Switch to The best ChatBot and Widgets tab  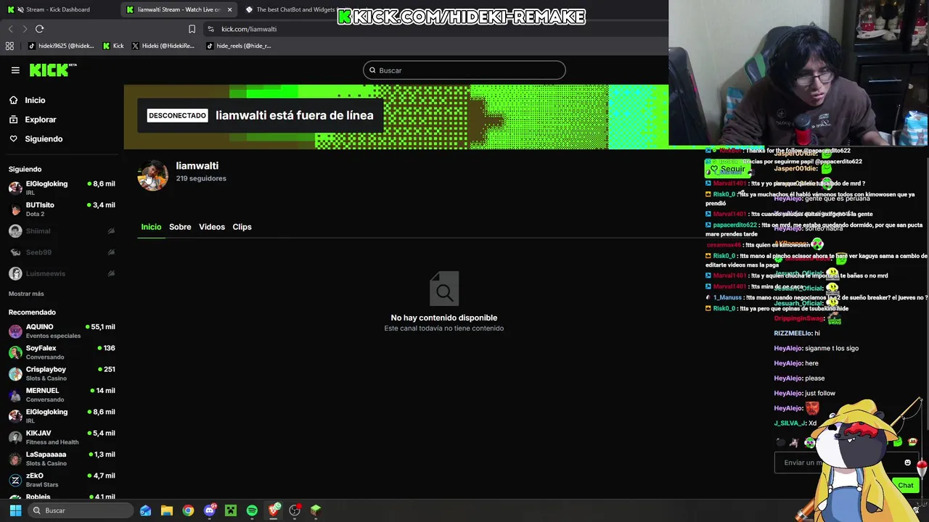coord(290,9)
